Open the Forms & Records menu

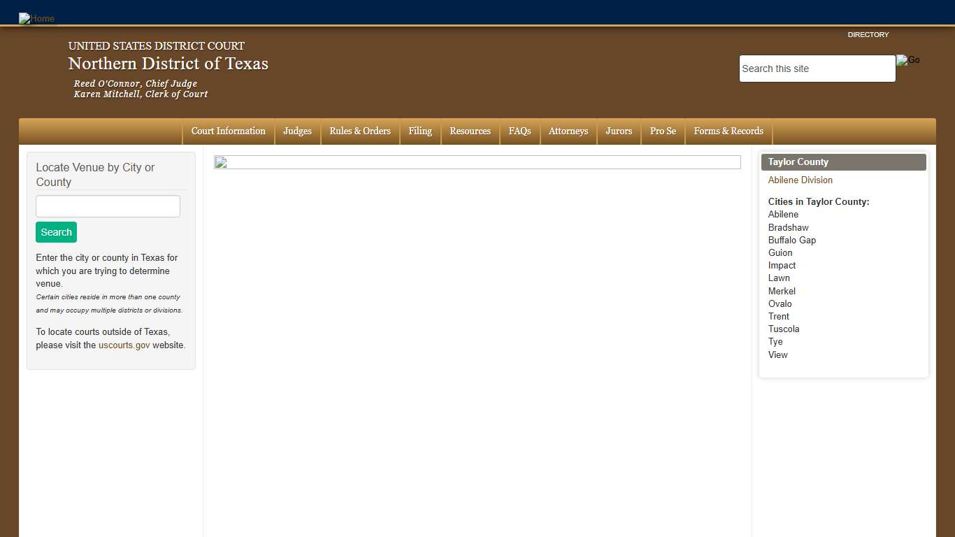pyautogui.click(x=728, y=131)
